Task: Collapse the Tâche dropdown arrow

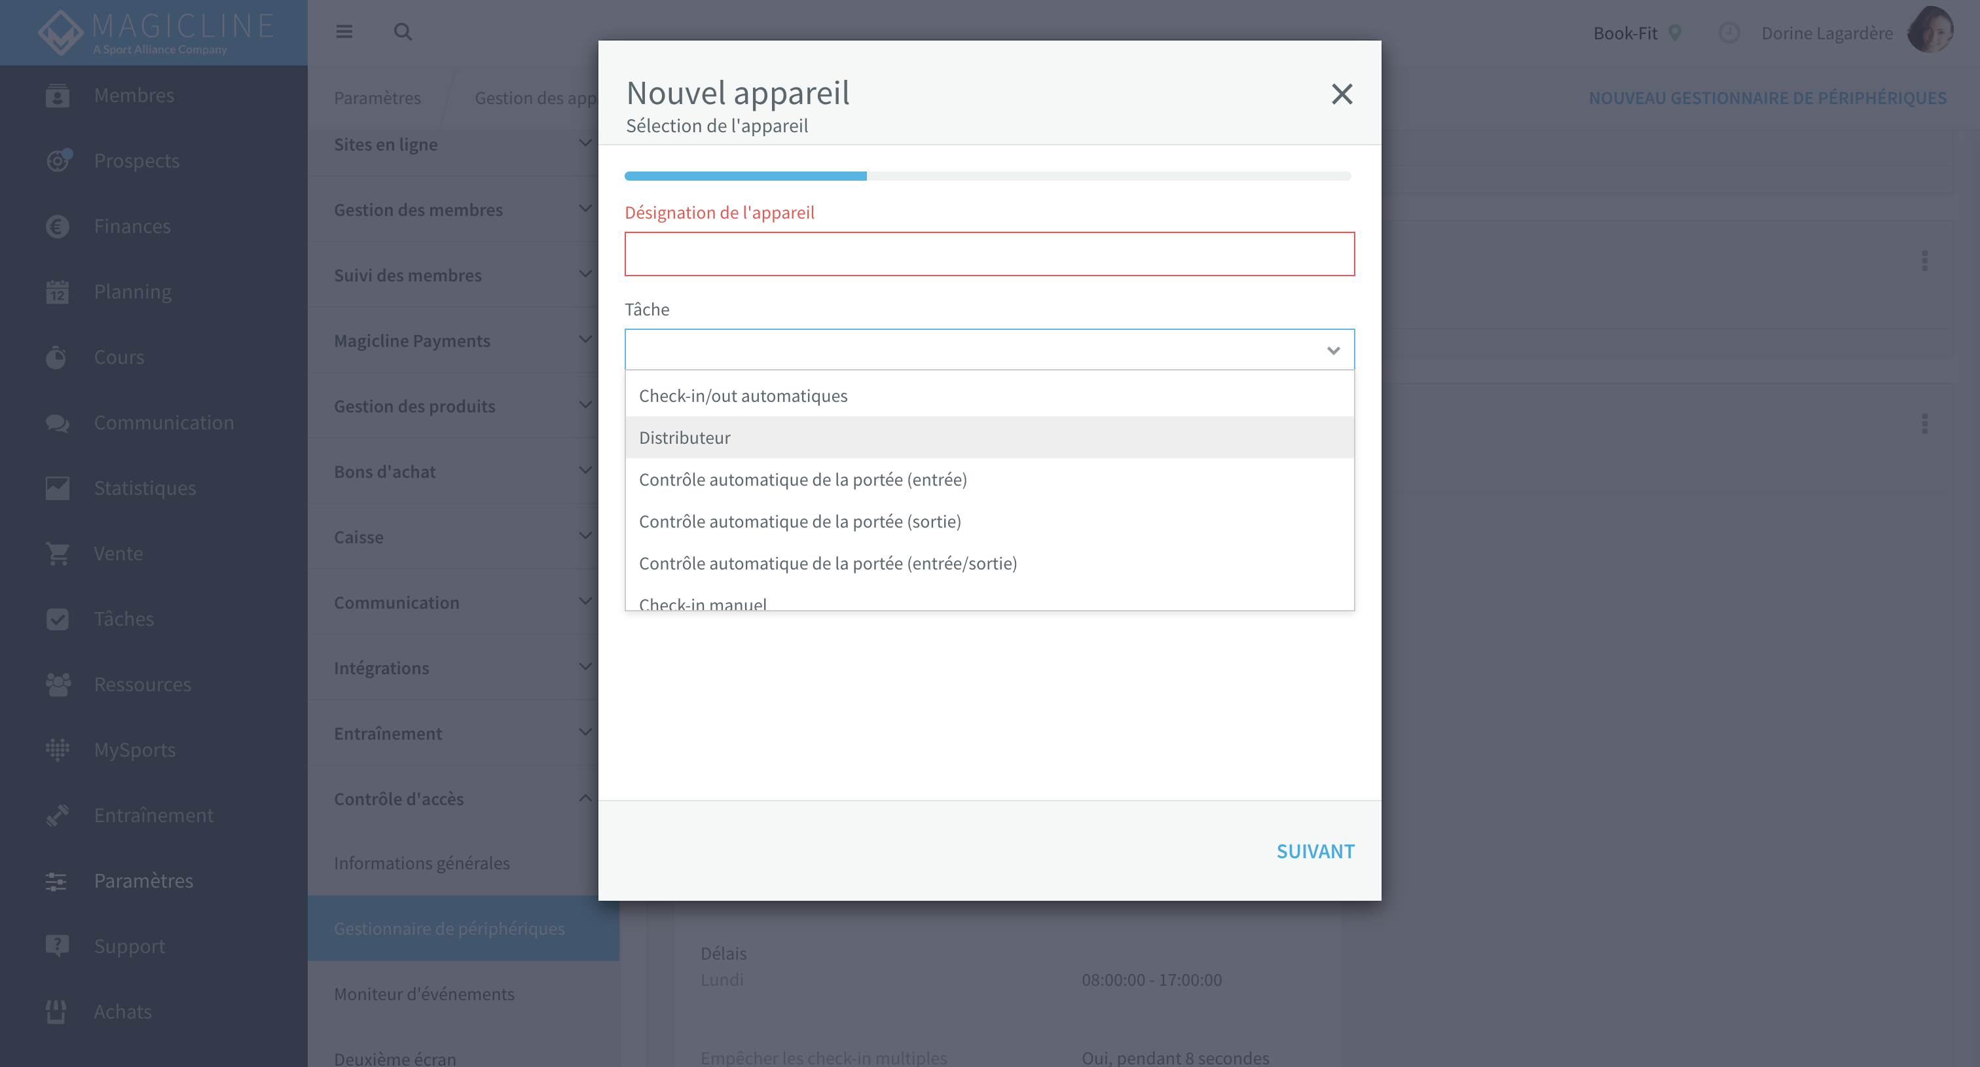Action: coord(1333,350)
